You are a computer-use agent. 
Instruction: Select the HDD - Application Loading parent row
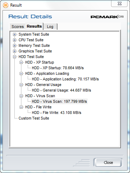[47, 73]
